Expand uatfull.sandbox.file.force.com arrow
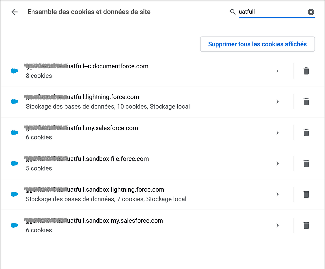This screenshot has height=269, width=325. [277, 163]
